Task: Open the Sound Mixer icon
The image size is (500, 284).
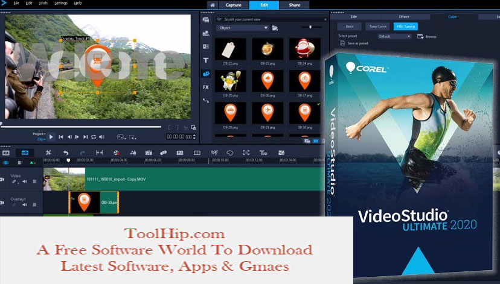Action: [x=133, y=153]
